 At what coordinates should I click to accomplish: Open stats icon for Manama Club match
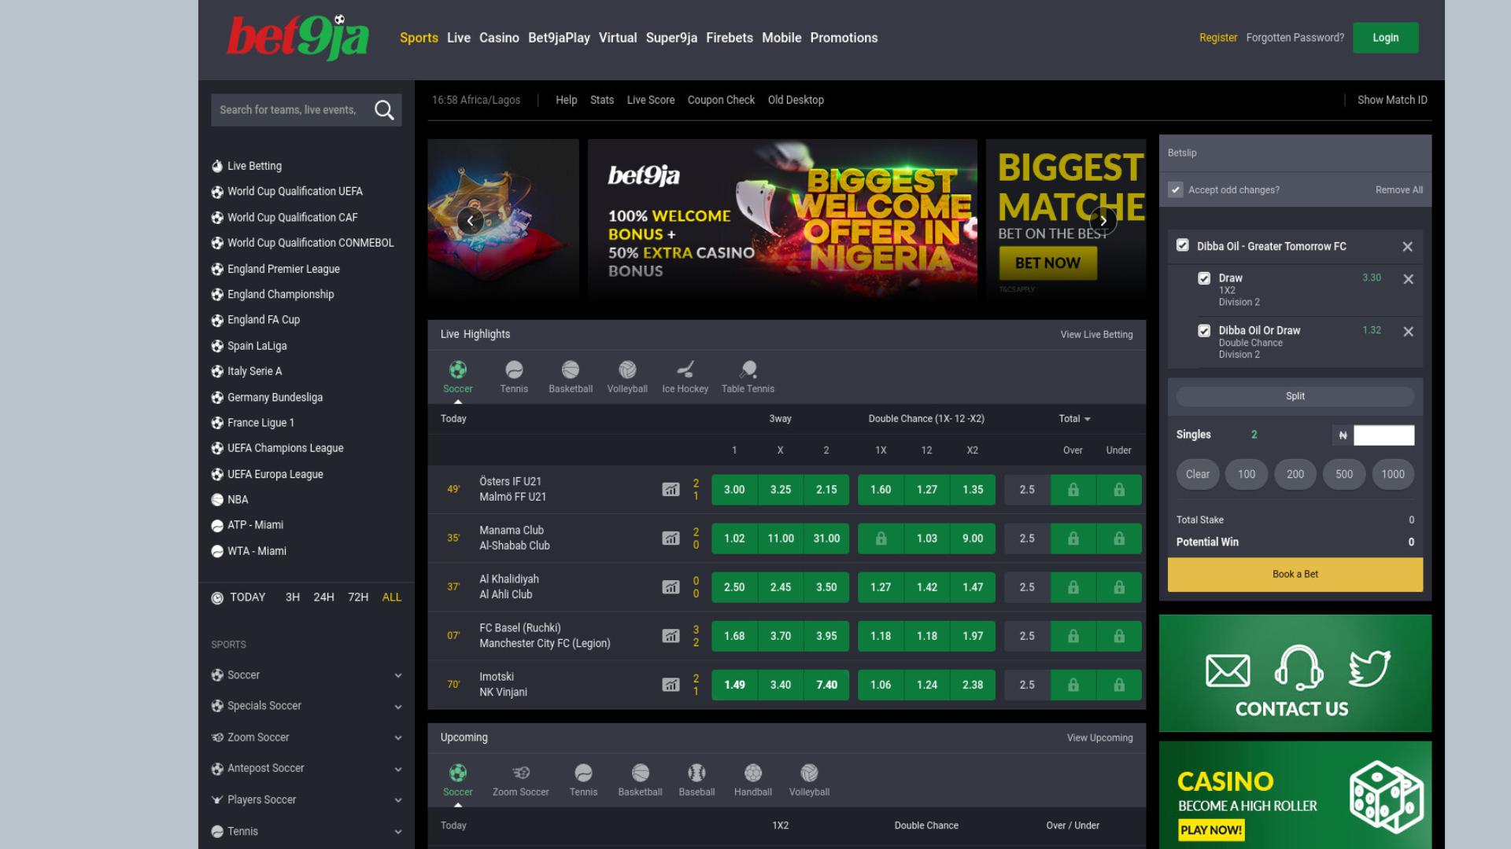(x=671, y=538)
